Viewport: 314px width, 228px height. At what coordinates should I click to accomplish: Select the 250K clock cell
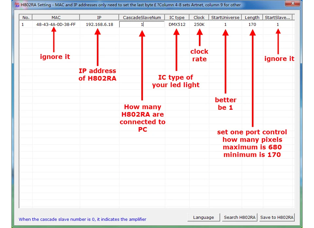[199, 25]
